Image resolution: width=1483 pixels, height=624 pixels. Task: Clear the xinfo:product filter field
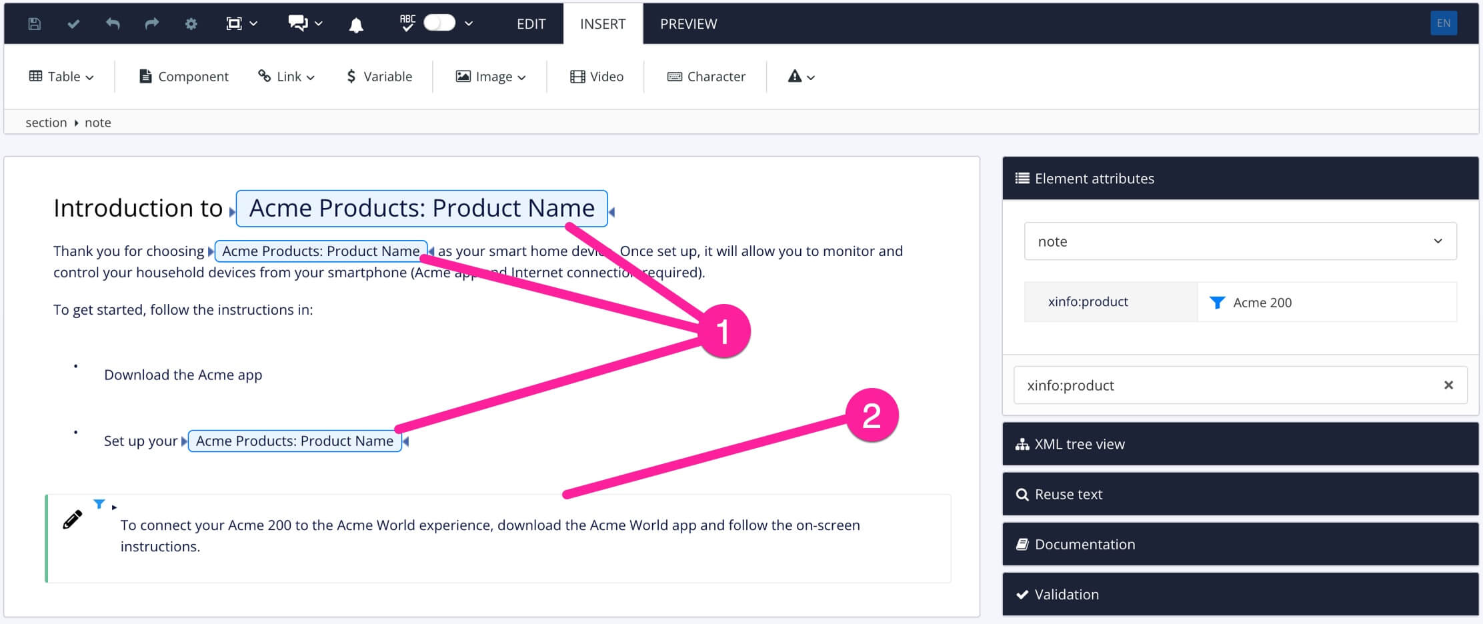click(1448, 385)
